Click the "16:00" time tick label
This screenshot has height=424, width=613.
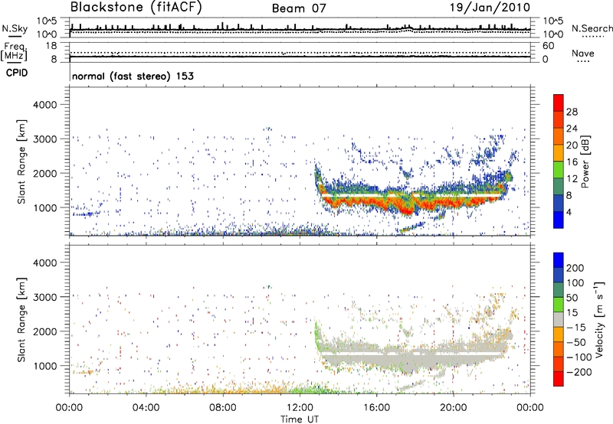376,408
